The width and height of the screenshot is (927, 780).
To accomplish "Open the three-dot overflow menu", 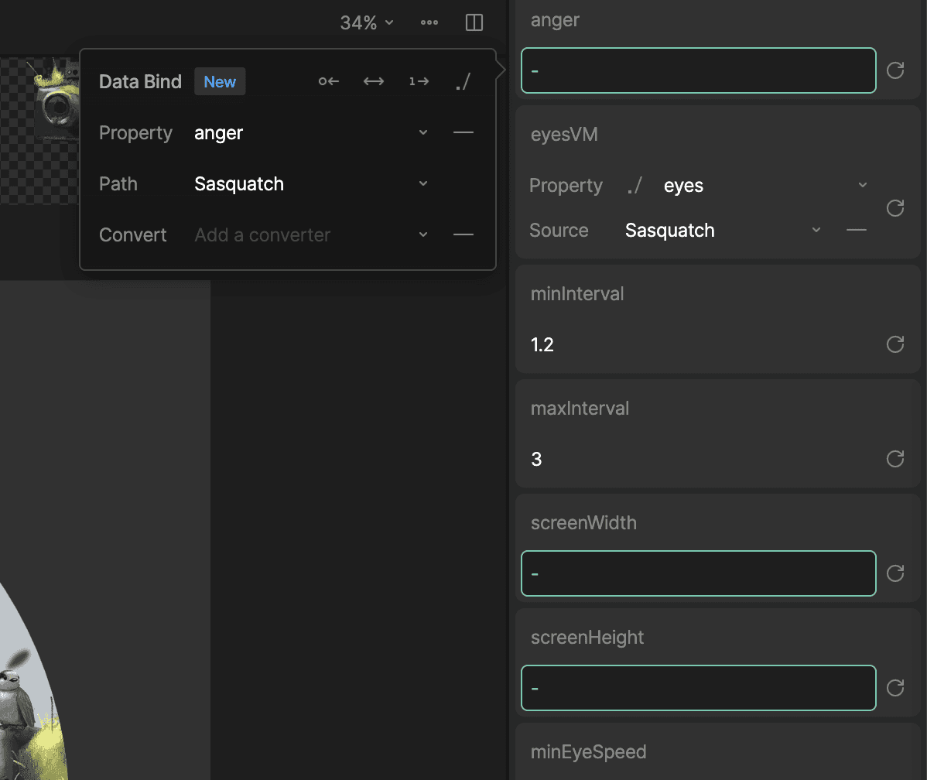I will tap(429, 22).
